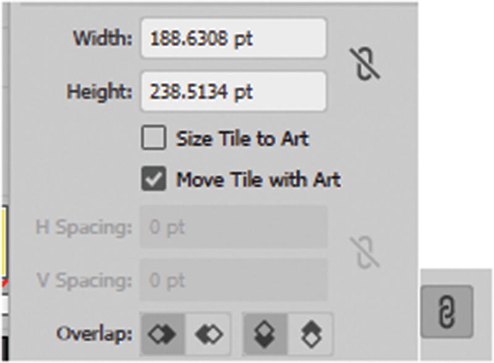Select the Right in Front overlap icon

[208, 334]
